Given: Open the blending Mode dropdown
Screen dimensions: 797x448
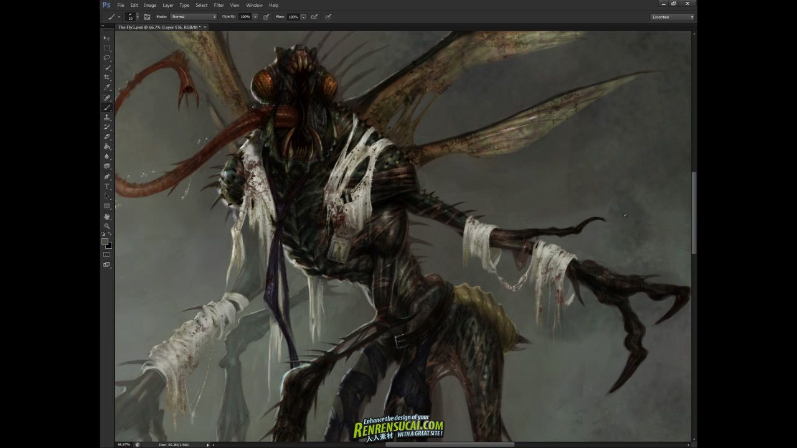Looking at the screenshot, I should (x=194, y=17).
